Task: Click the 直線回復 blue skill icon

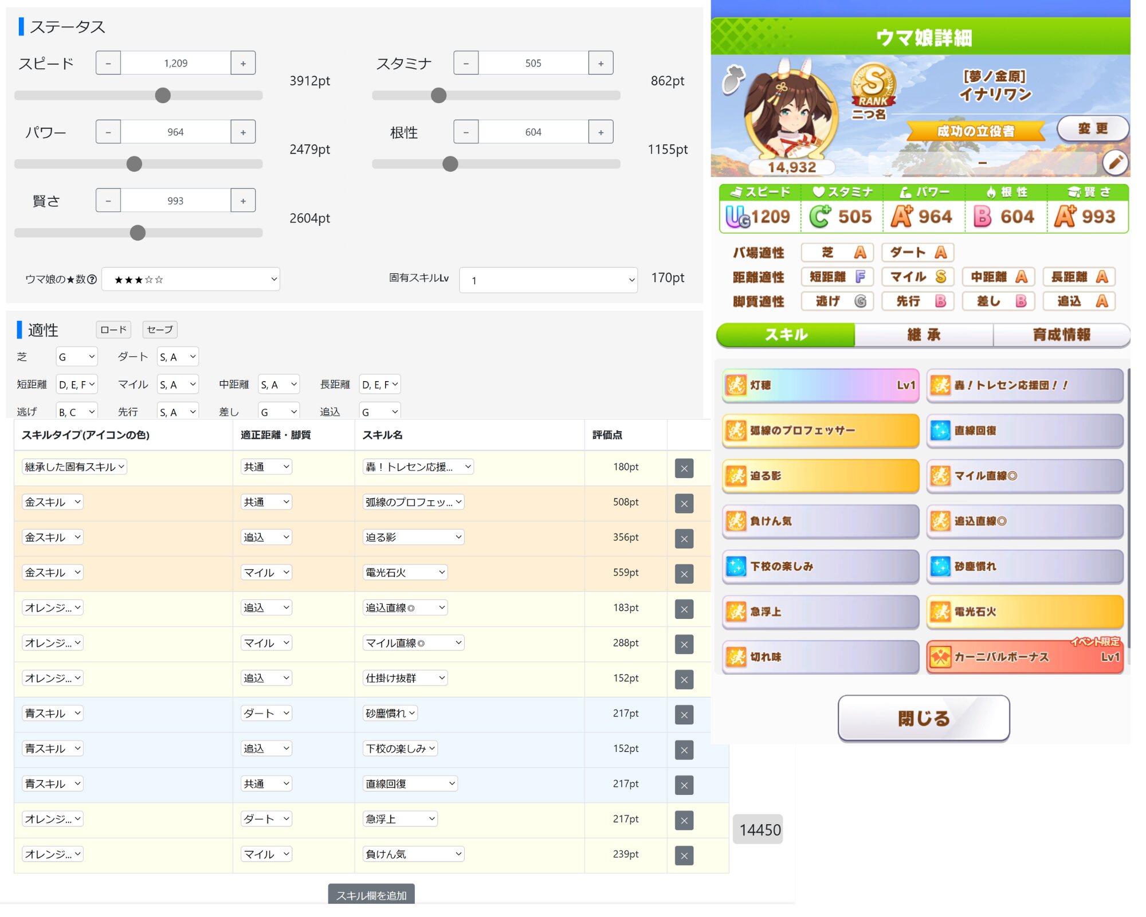Action: coord(940,430)
